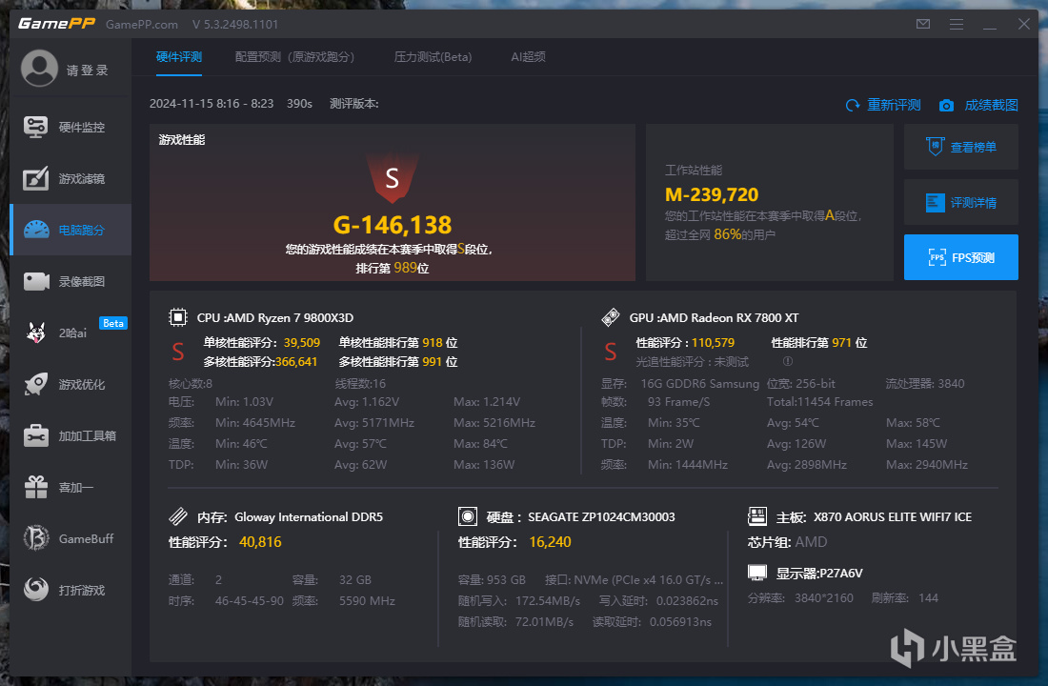Switch to 硬件评测 tab
The image size is (1048, 686).
point(179,57)
